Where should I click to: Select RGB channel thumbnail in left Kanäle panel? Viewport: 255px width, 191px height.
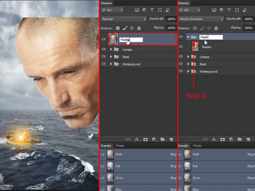(110, 154)
